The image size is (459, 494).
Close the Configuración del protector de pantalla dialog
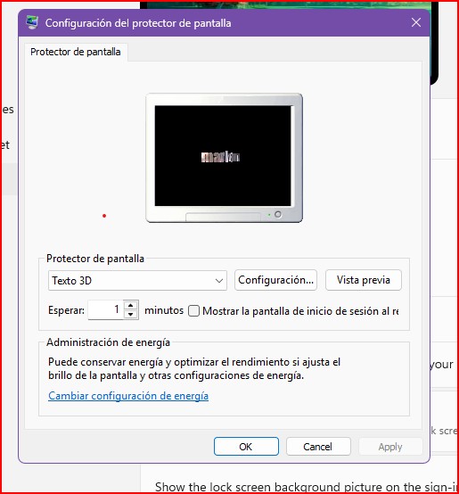click(416, 22)
